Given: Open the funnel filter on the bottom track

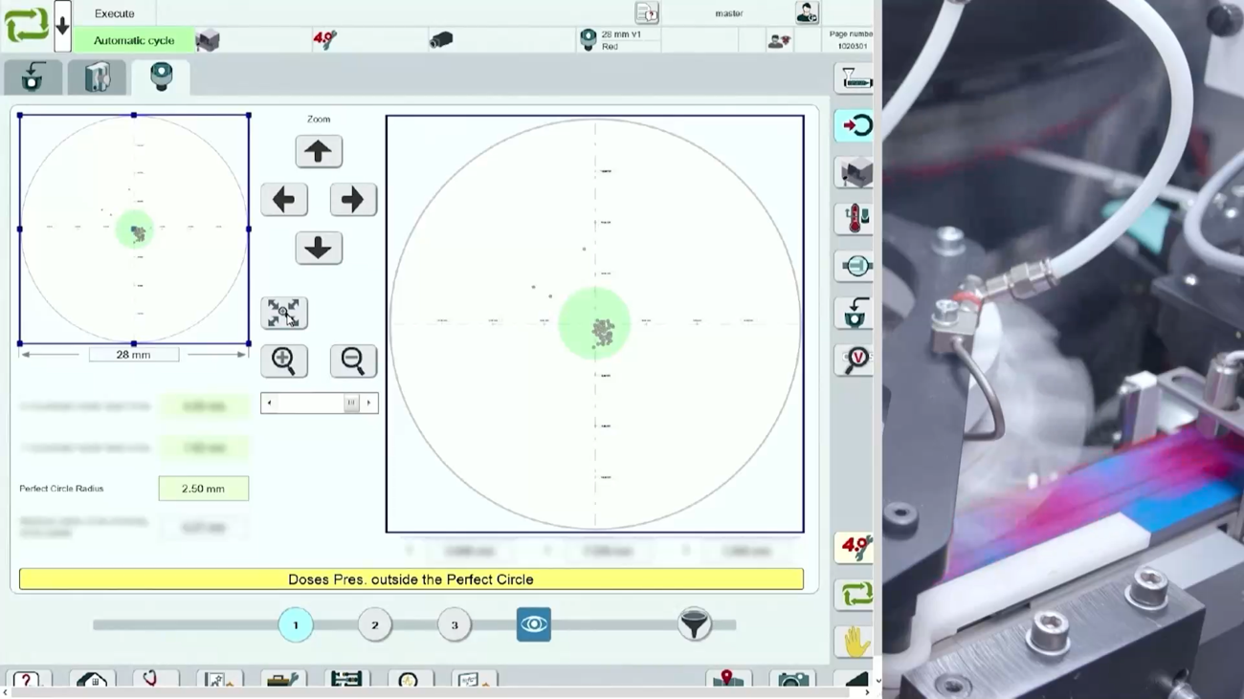Looking at the screenshot, I should pos(694,625).
